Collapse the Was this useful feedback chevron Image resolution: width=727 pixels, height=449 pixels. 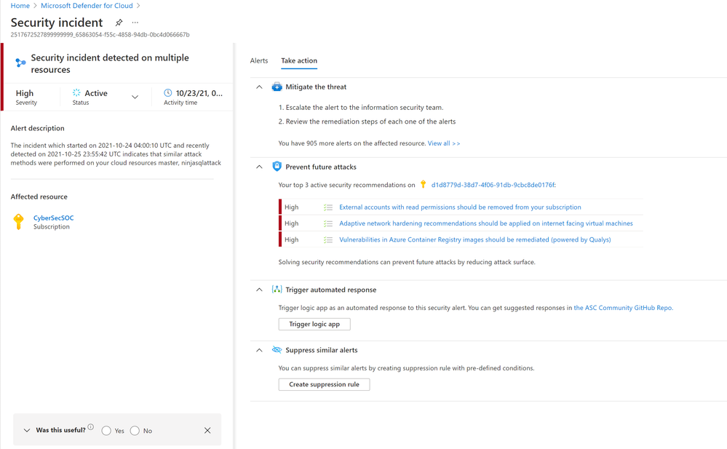point(27,431)
